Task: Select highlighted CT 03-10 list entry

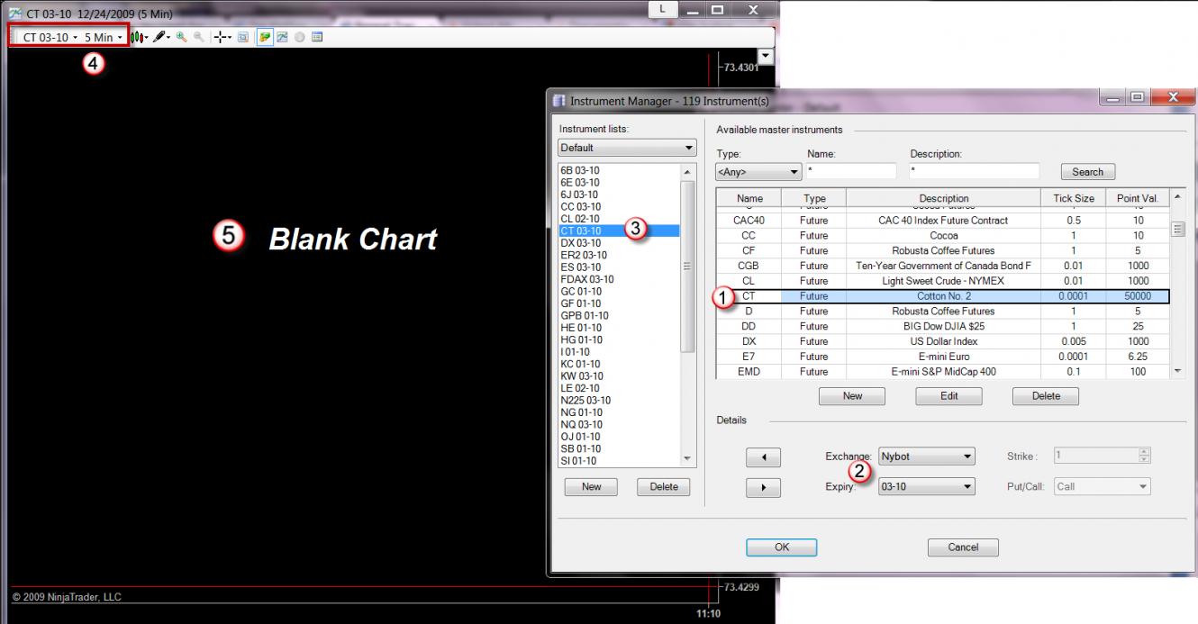Action: click(619, 231)
